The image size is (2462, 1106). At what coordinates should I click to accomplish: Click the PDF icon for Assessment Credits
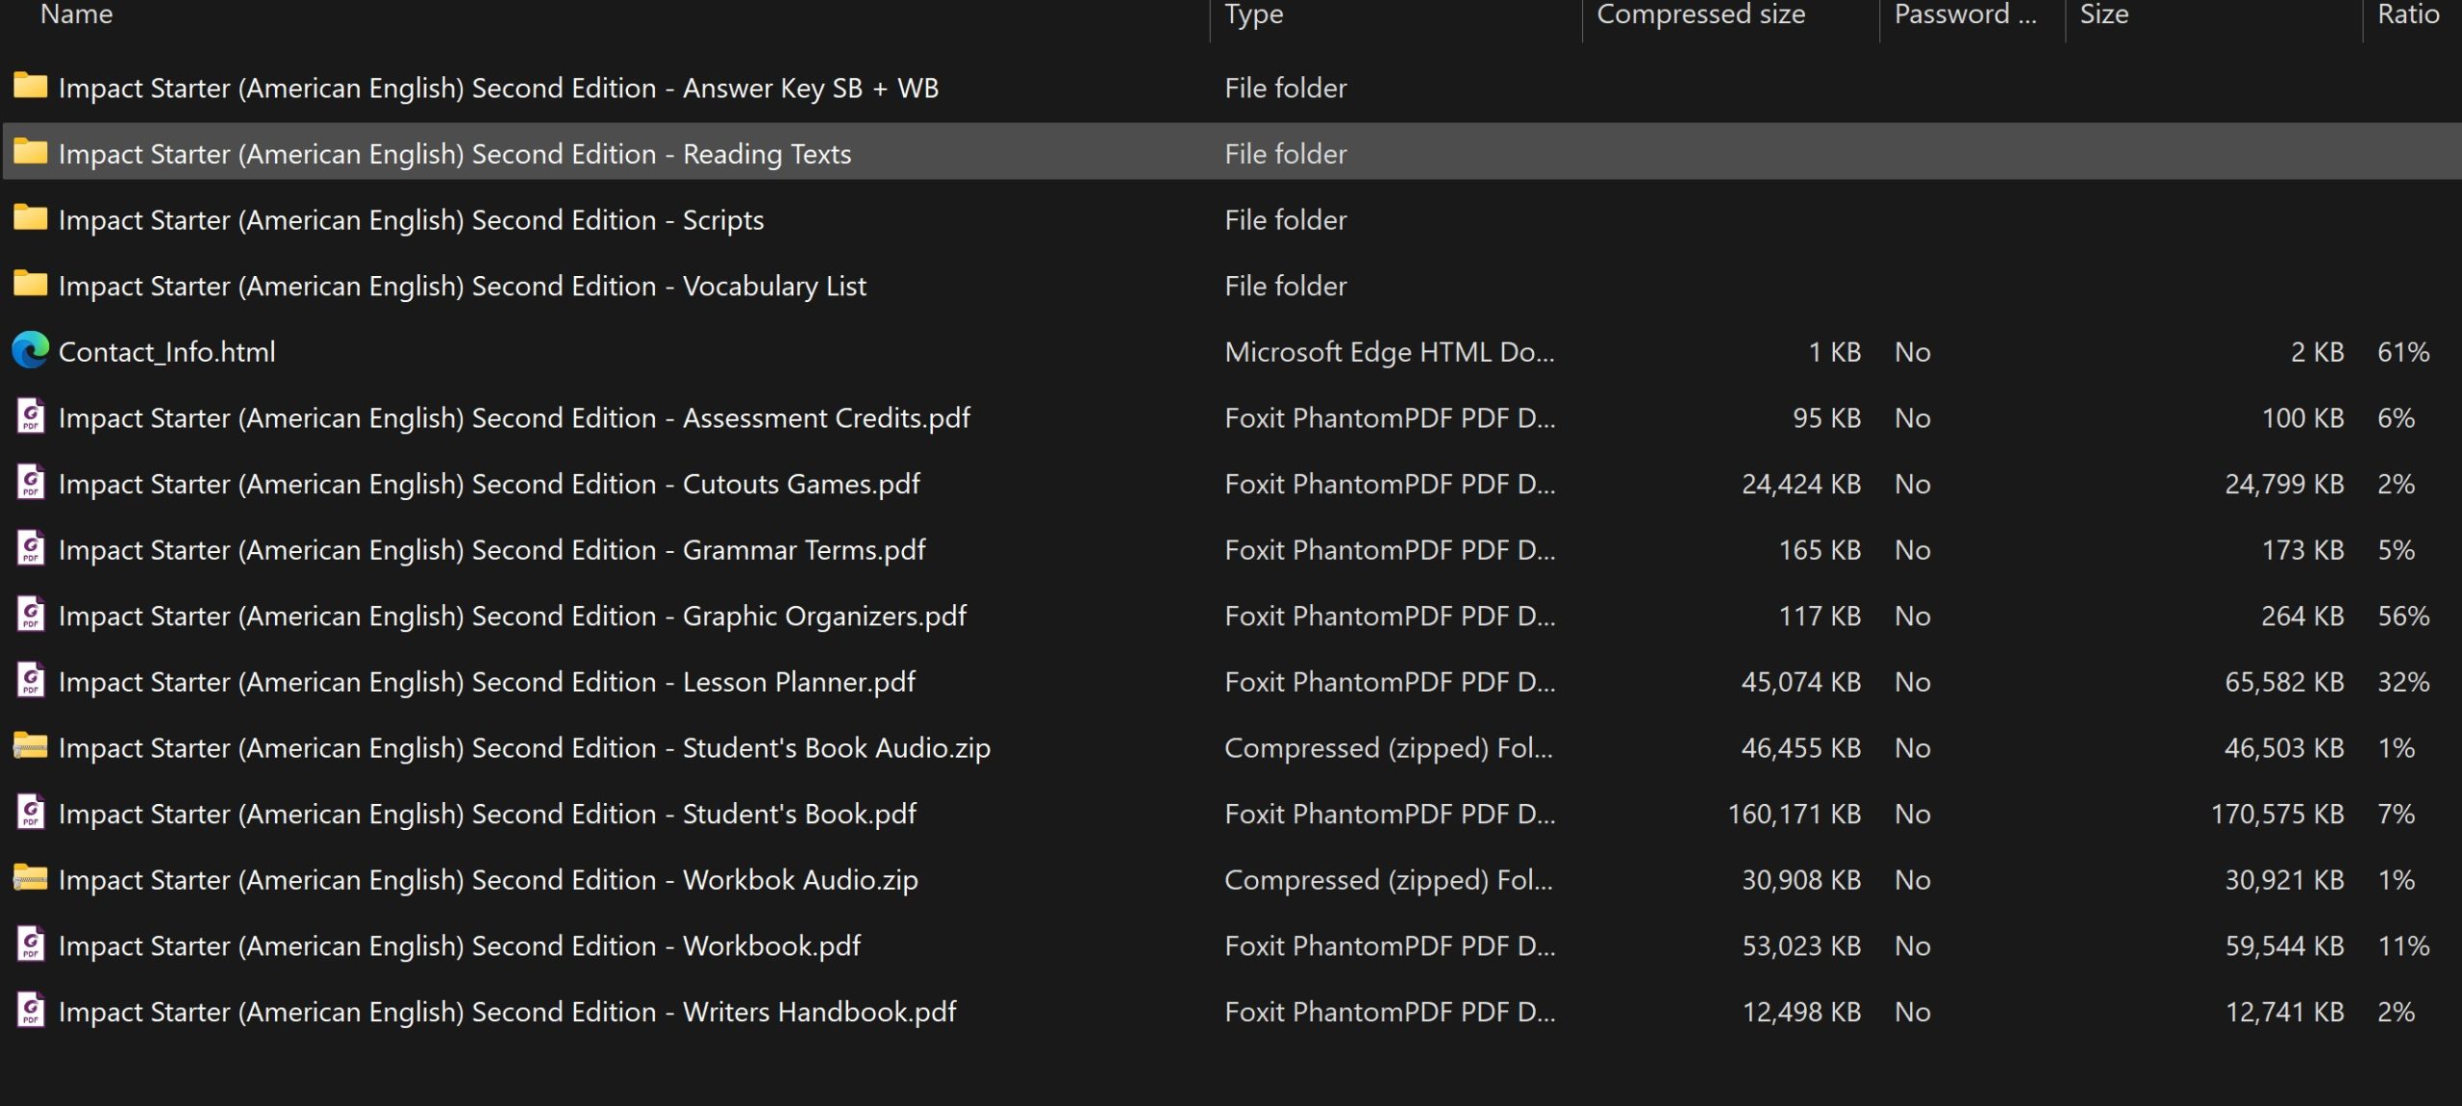coord(30,417)
